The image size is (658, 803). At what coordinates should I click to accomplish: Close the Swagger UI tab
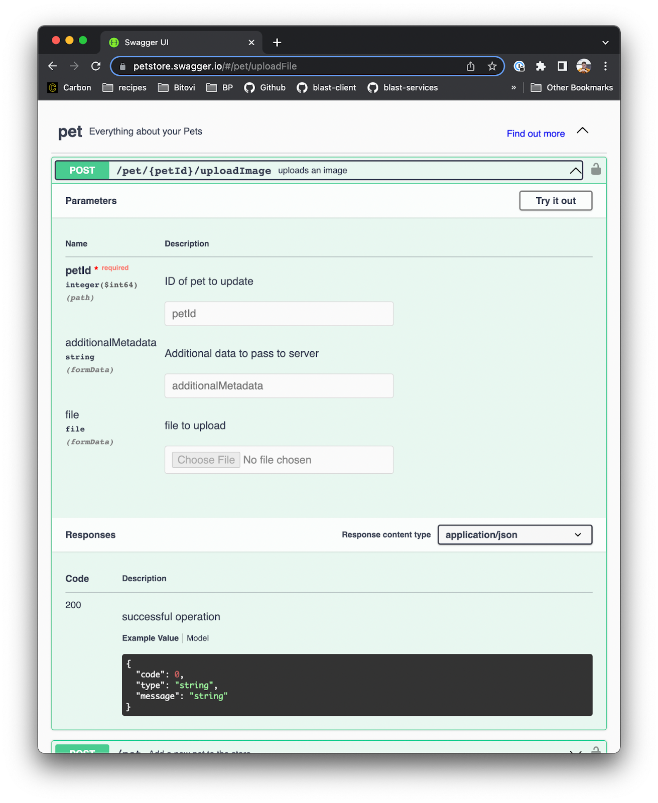[x=251, y=43]
